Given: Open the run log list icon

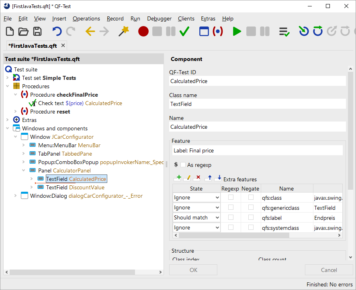Looking at the screenshot, I should pos(284,32).
